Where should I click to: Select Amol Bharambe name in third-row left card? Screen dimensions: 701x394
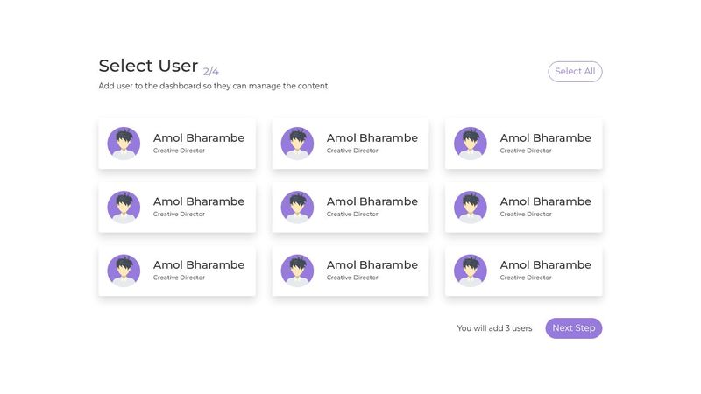199,265
